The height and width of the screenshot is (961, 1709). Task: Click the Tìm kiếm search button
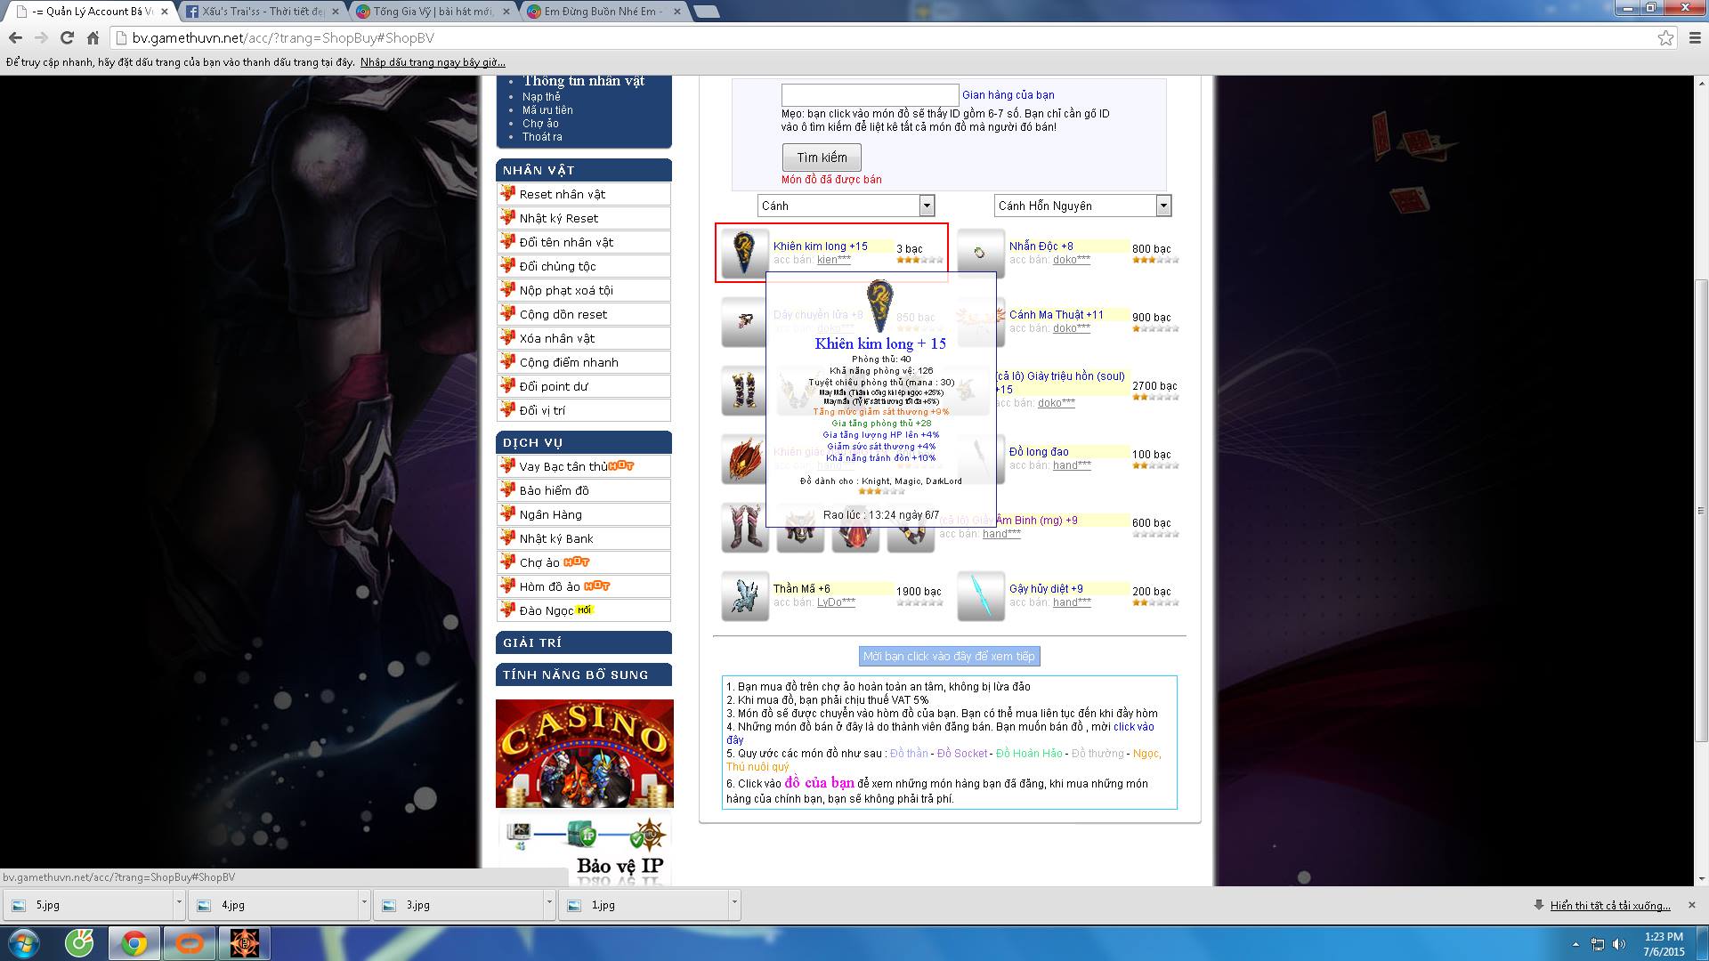[x=822, y=157]
